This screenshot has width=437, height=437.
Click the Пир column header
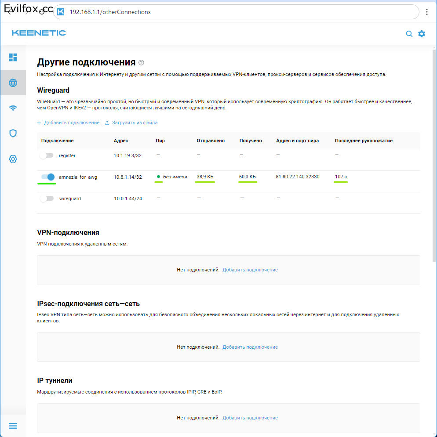(160, 141)
